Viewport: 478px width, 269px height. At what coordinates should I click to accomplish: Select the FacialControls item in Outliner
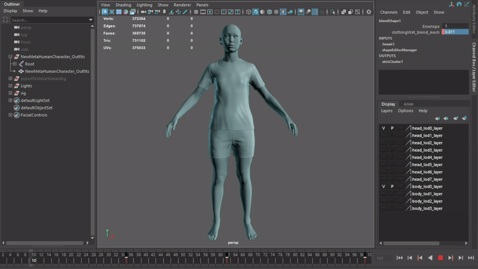coord(34,115)
